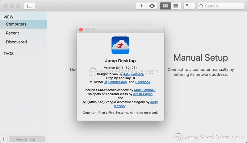Click the Search field's magnifier icon
Screen dimensions: 247x143
click(201, 6)
